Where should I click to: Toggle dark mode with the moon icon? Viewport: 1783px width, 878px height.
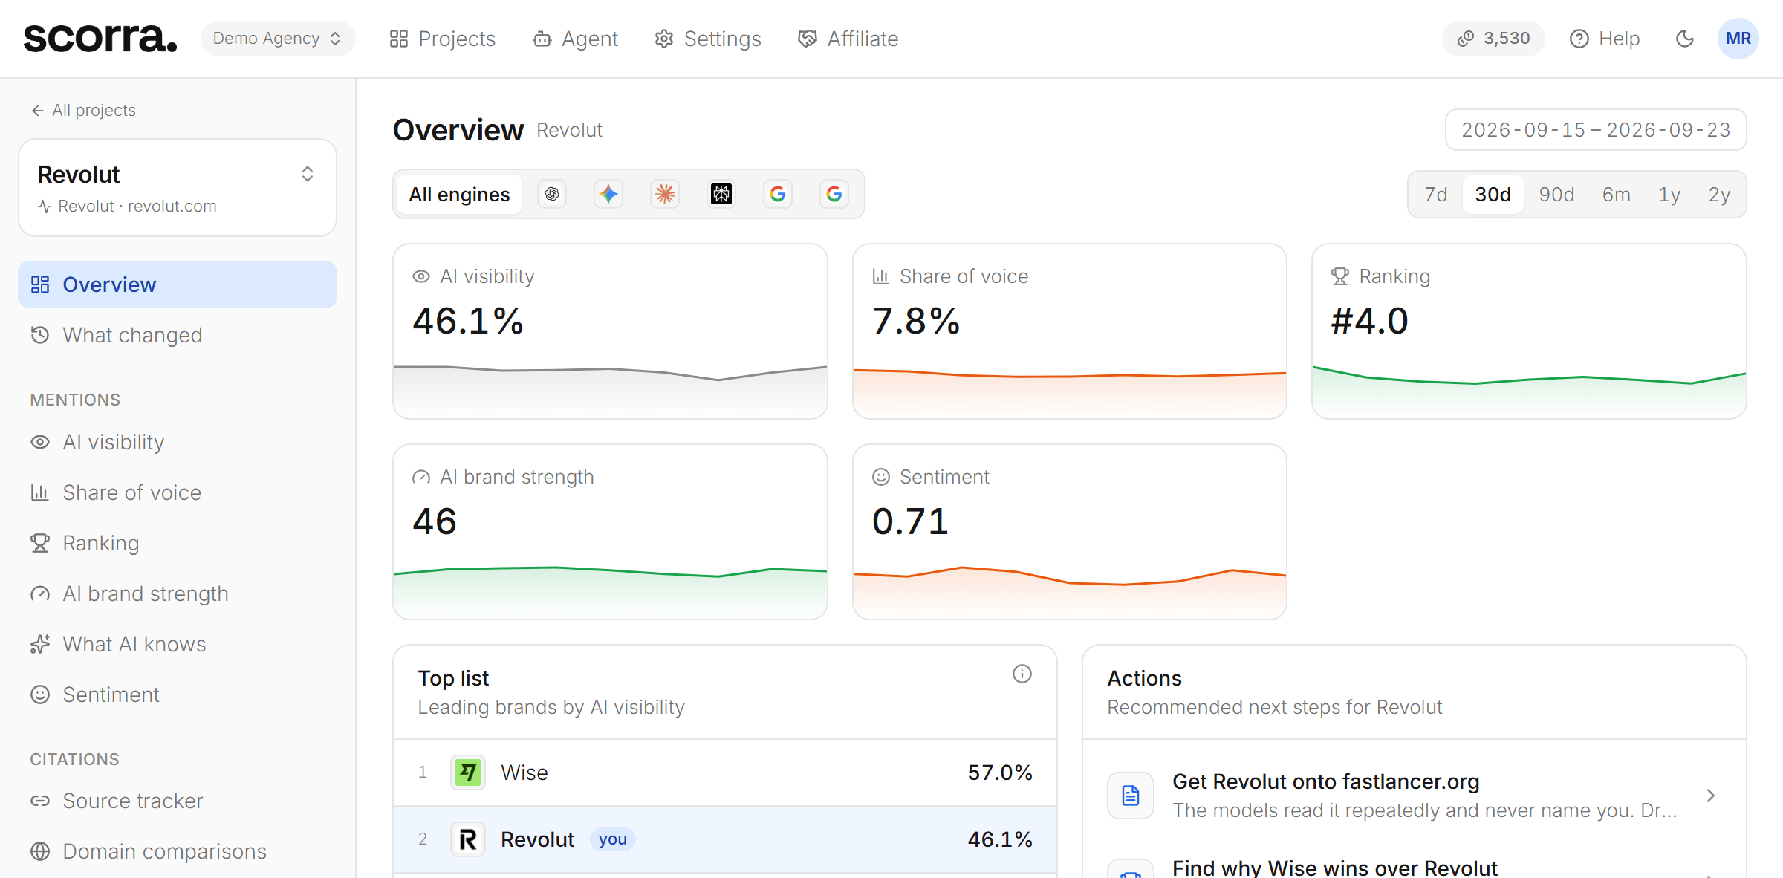(1685, 39)
